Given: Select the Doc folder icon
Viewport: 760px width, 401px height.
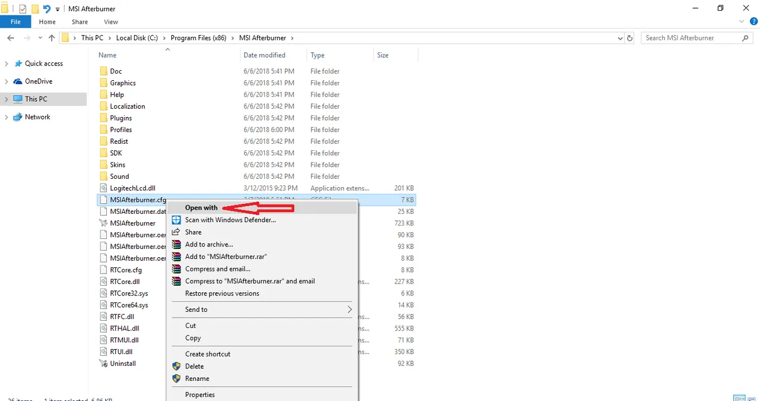Looking at the screenshot, I should pos(103,71).
